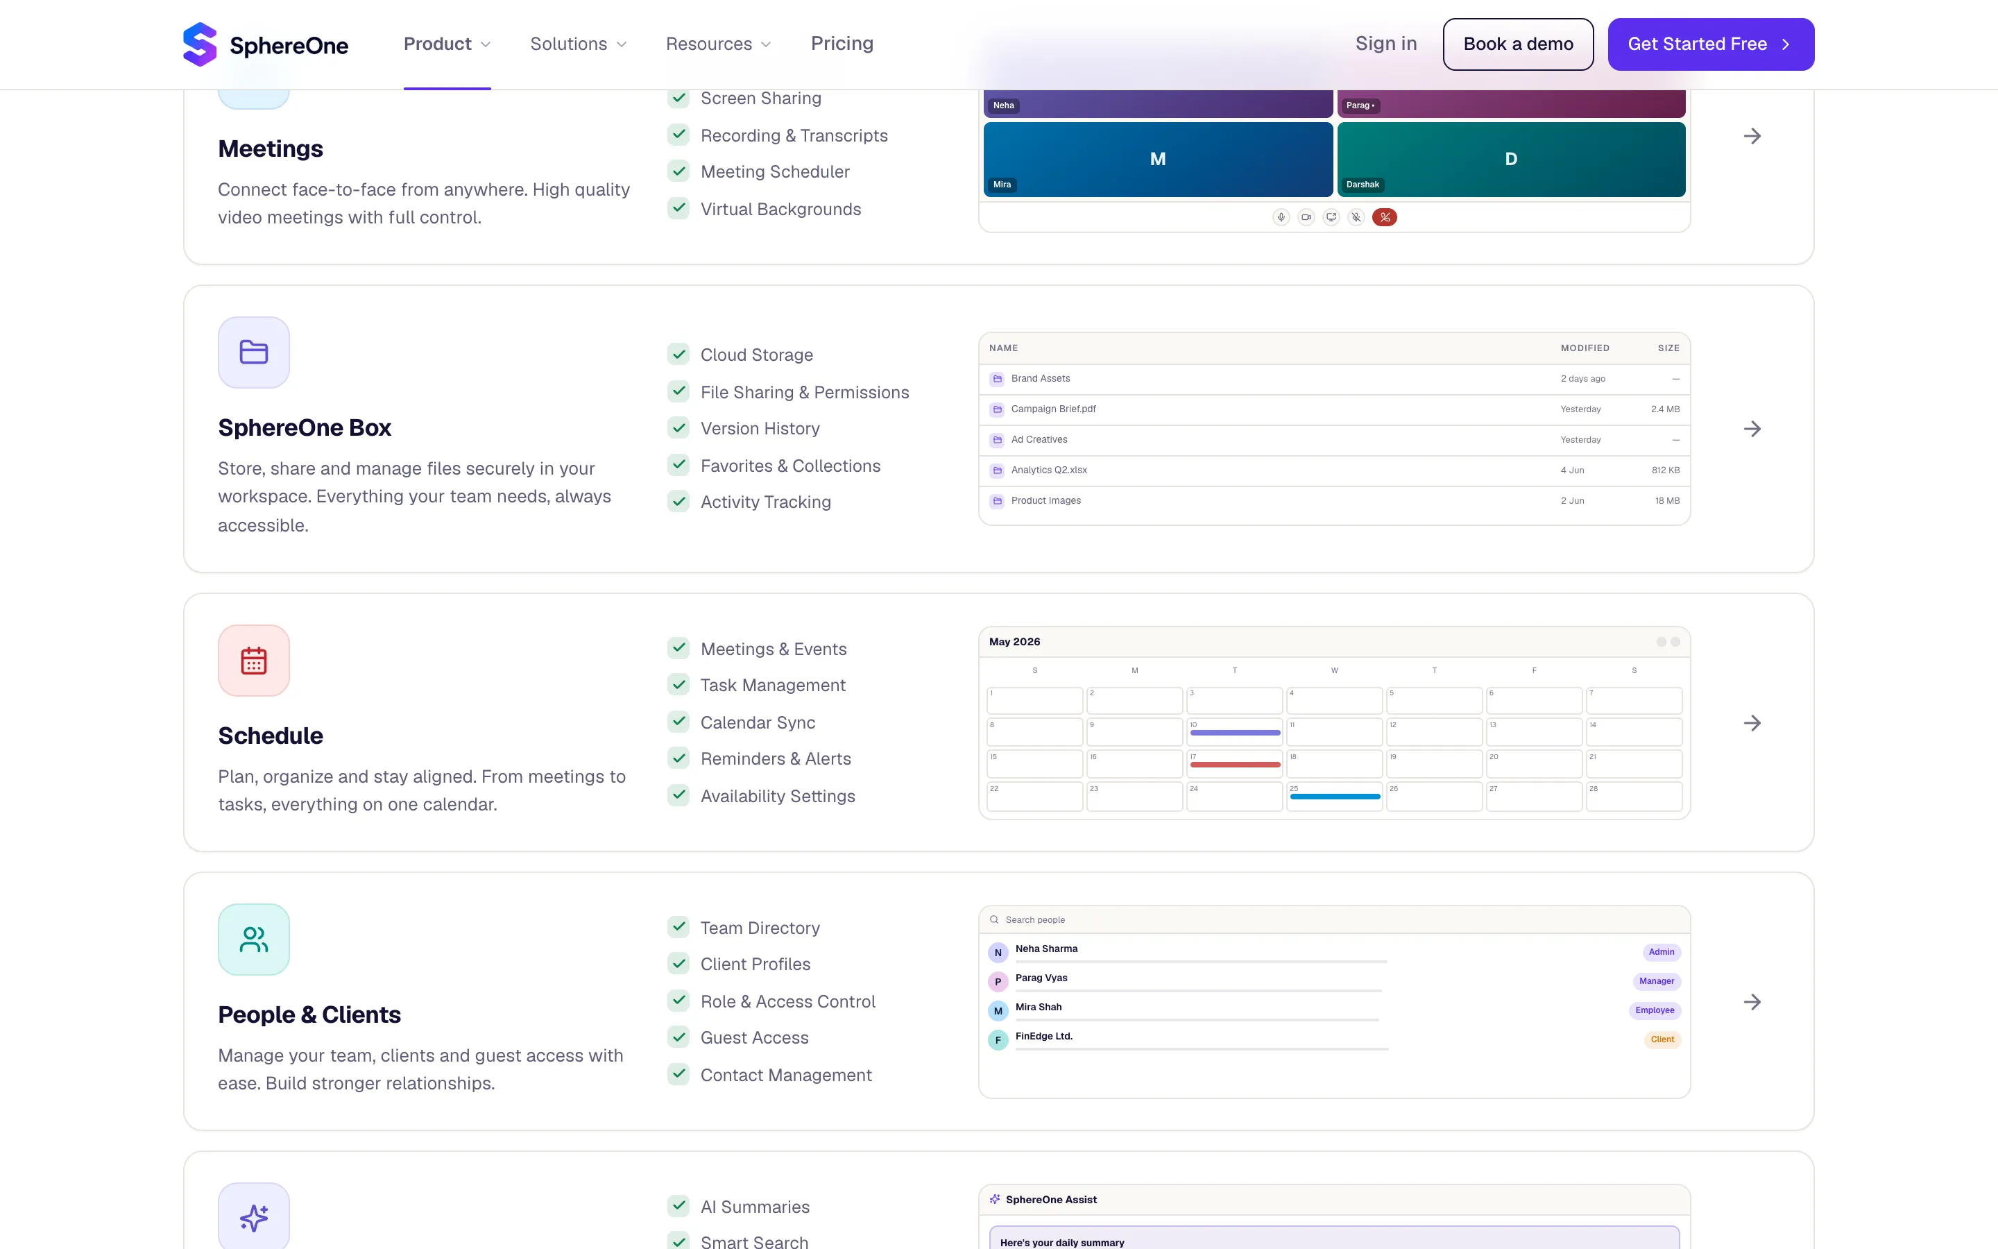Click the Search people field
1998x1249 pixels.
tap(1334, 920)
